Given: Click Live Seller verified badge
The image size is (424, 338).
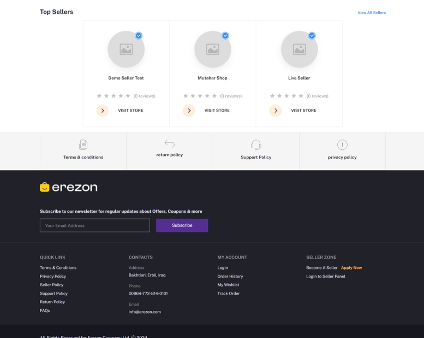Looking at the screenshot, I should pos(312,35).
